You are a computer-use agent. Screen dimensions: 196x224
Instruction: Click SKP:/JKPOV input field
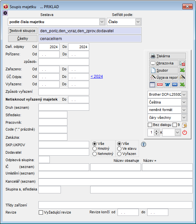coord(64,145)
